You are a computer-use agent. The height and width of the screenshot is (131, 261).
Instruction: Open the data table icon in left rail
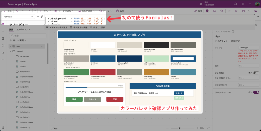click(x=3, y=38)
